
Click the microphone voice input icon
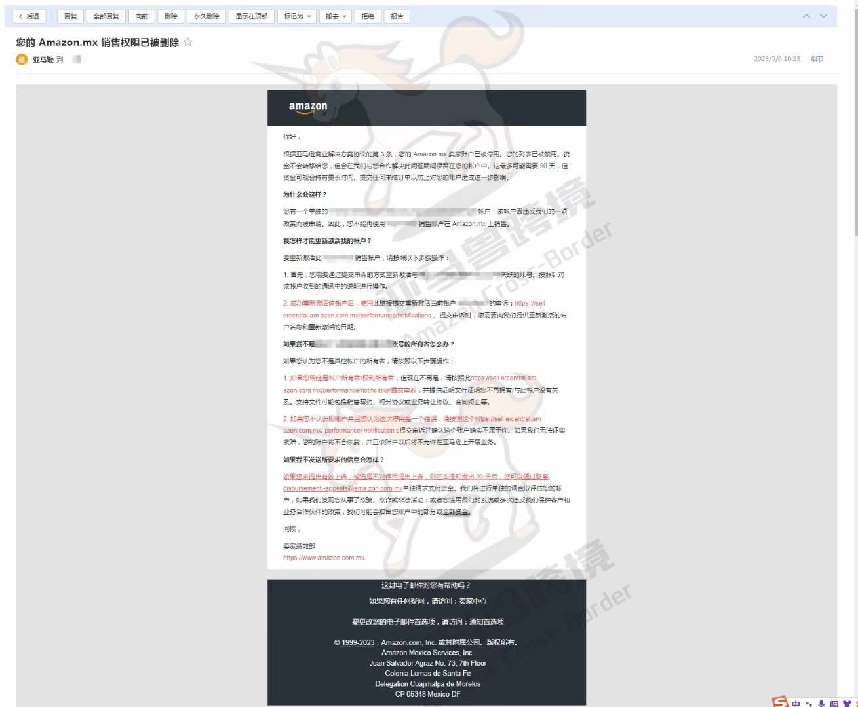click(x=821, y=704)
